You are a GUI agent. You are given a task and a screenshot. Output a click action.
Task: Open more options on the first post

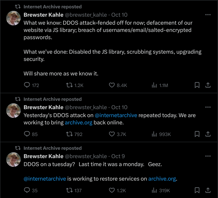click(x=208, y=15)
